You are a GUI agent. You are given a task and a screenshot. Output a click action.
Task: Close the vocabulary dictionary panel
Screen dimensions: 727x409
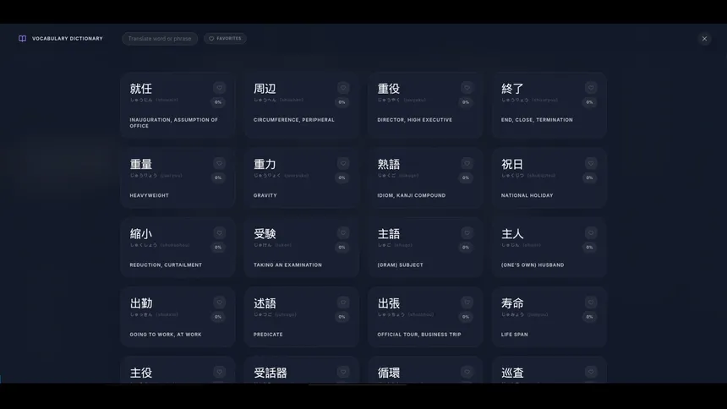pyautogui.click(x=704, y=39)
